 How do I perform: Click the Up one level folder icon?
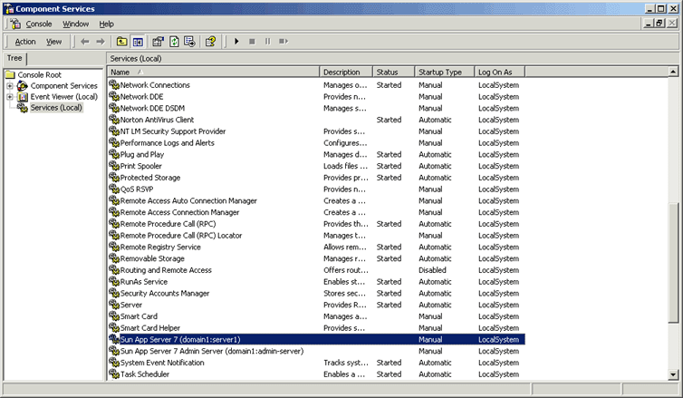pyautogui.click(x=122, y=42)
